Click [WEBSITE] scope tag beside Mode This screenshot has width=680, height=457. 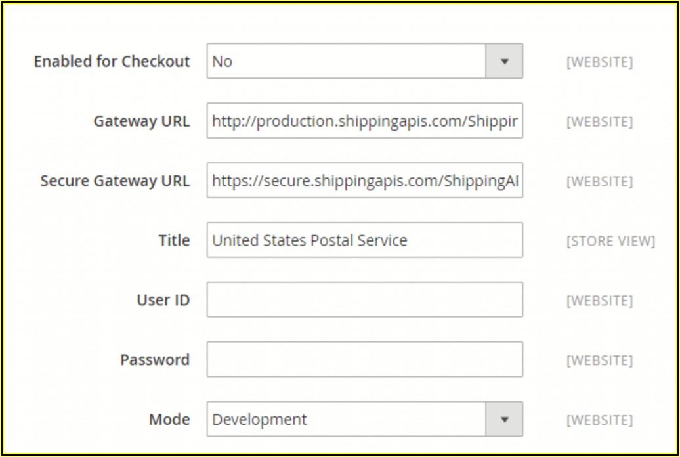click(599, 420)
